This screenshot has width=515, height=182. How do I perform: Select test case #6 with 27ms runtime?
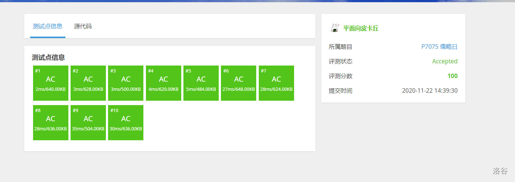239,83
